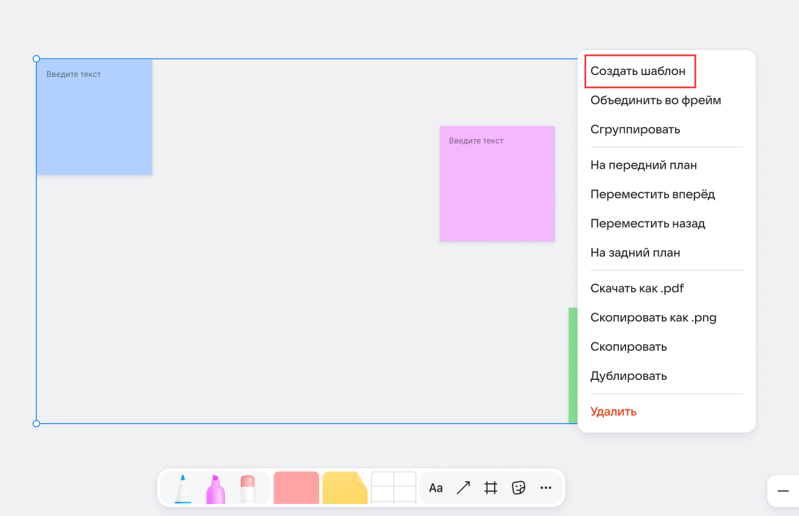Select the arrow connector tool

464,488
